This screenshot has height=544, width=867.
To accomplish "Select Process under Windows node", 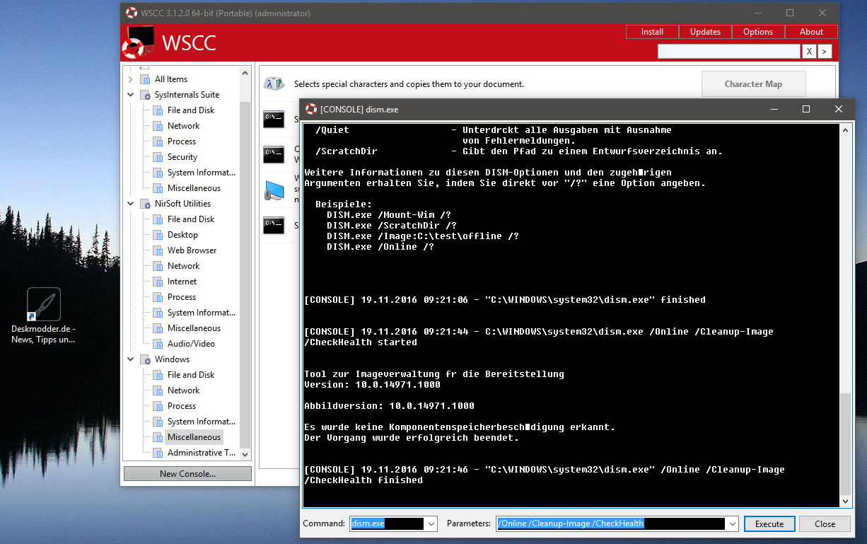I will pyautogui.click(x=182, y=406).
